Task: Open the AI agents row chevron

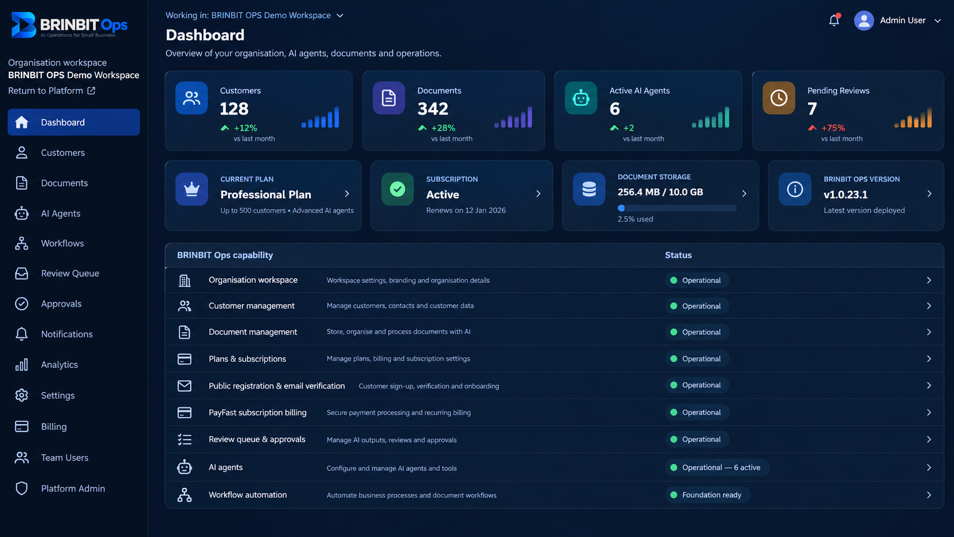Action: click(929, 467)
